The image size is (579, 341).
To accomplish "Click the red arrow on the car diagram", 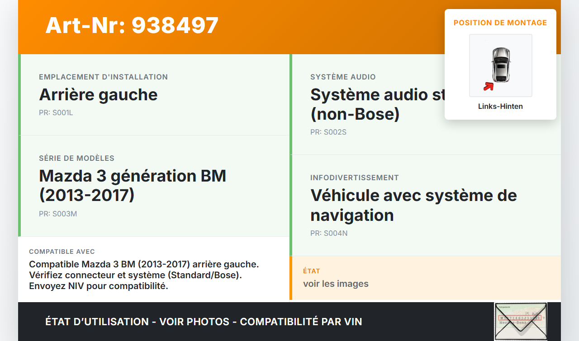I will pyautogui.click(x=488, y=86).
